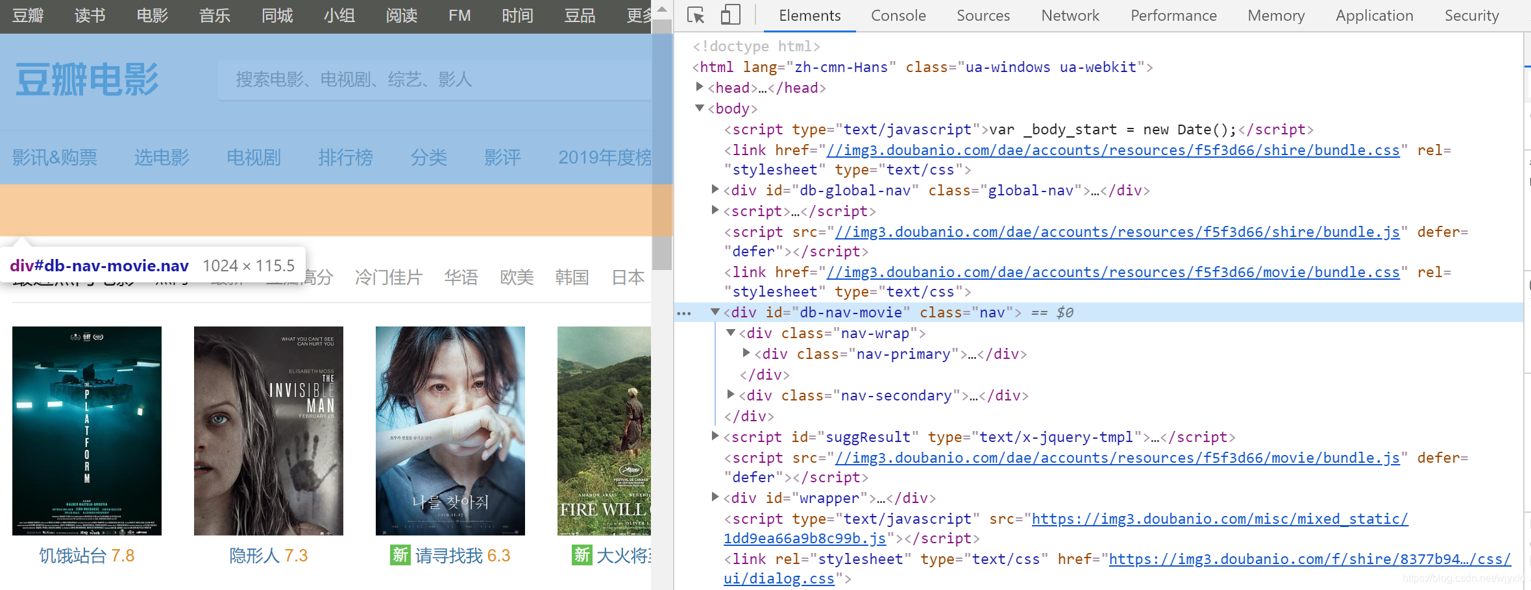Click 豆瓣 home link in top bar

[28, 16]
